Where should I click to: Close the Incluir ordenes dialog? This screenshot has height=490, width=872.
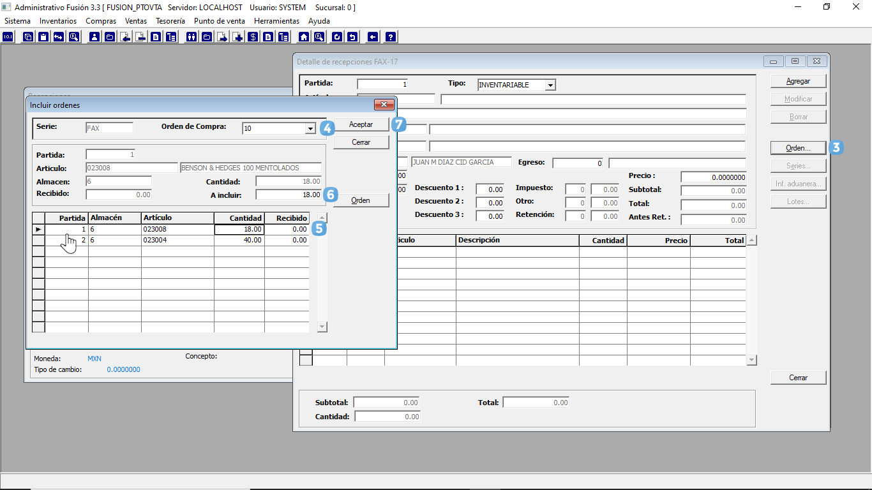pos(384,105)
